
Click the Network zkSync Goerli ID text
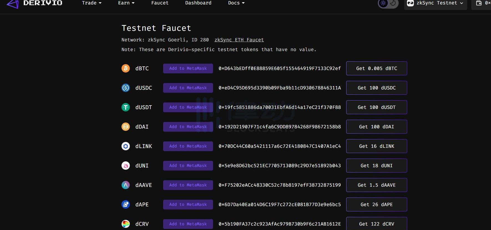(x=165, y=40)
